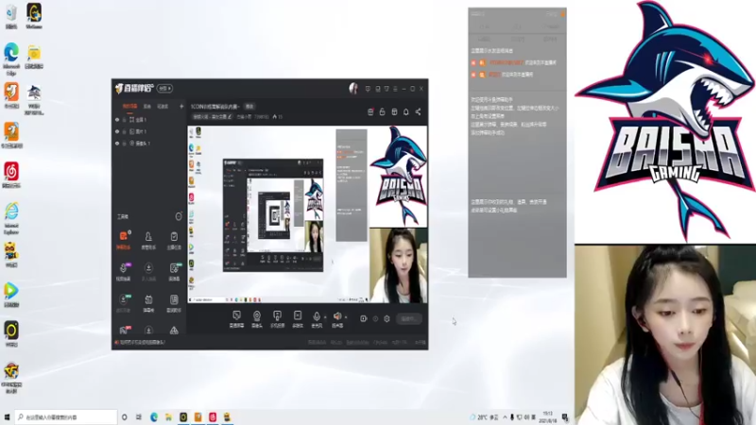Open the TV-shaped danmaku tool in toolbox
Viewport: 756px width, 425px height.
pyautogui.click(x=148, y=302)
